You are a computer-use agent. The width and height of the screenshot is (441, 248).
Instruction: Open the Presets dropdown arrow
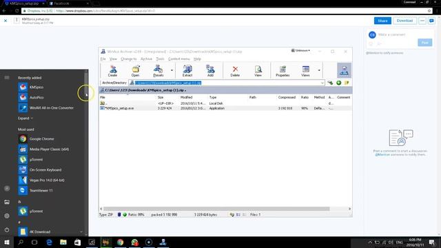coord(172,70)
